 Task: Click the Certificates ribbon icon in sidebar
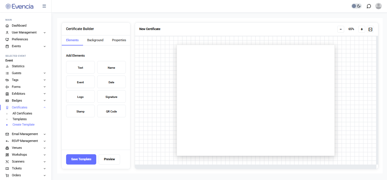pos(7,107)
